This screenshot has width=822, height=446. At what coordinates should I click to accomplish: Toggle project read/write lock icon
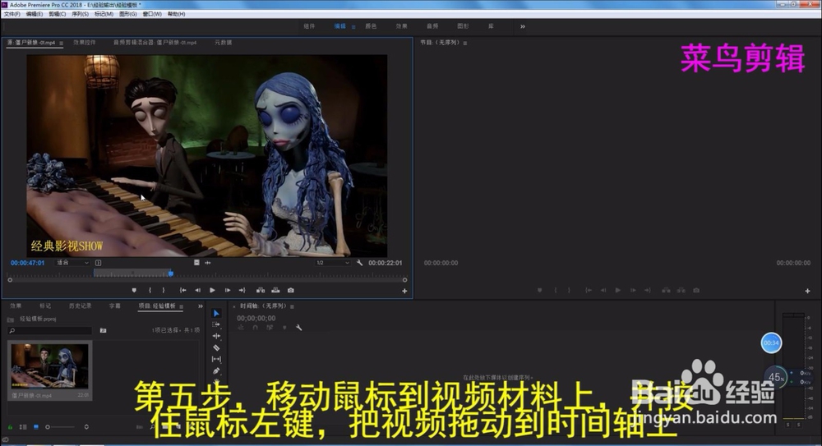tap(10, 427)
